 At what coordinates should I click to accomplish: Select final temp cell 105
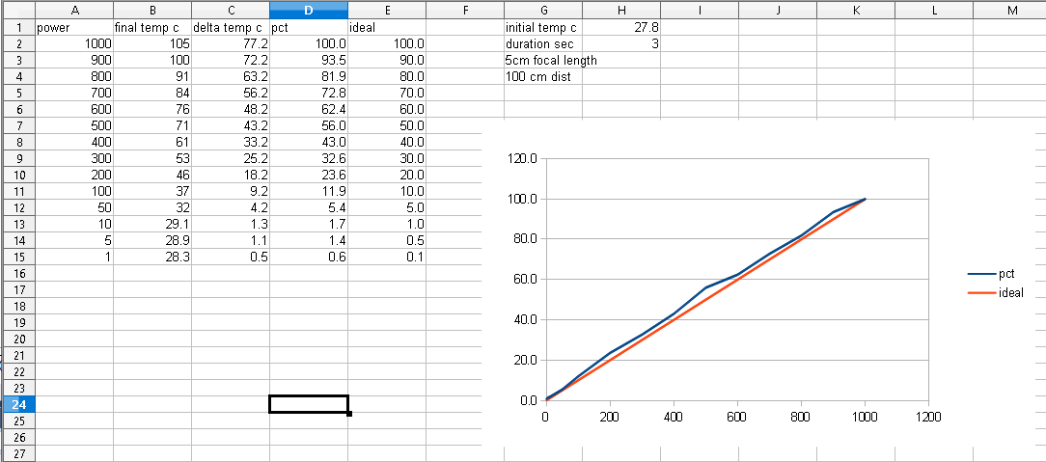click(x=152, y=44)
